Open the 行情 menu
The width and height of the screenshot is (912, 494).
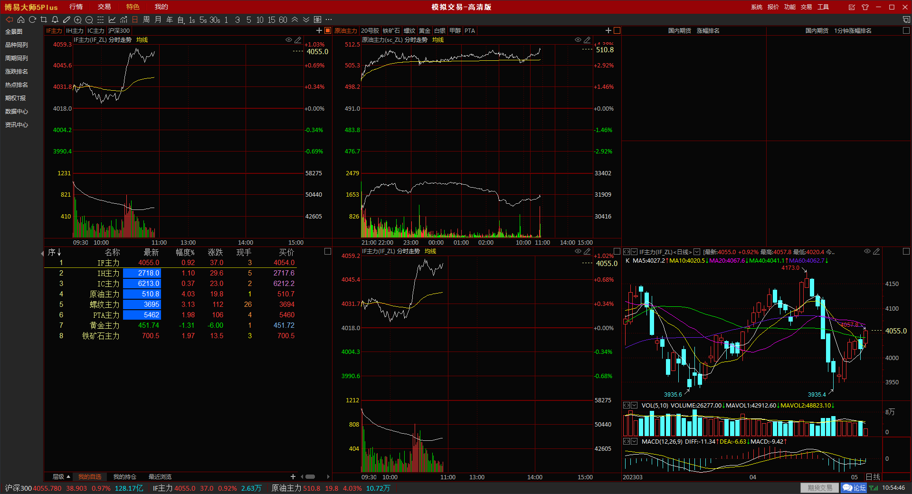pos(76,7)
